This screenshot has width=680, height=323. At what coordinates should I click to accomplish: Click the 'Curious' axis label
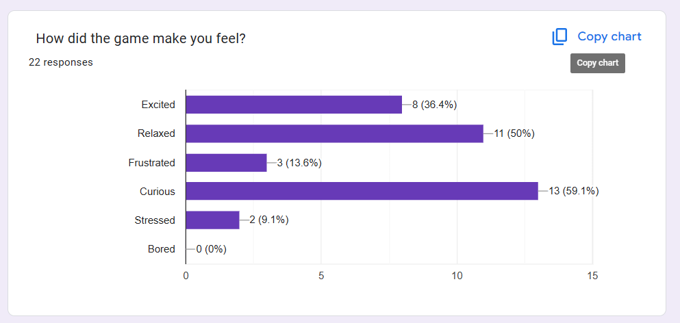pos(158,192)
